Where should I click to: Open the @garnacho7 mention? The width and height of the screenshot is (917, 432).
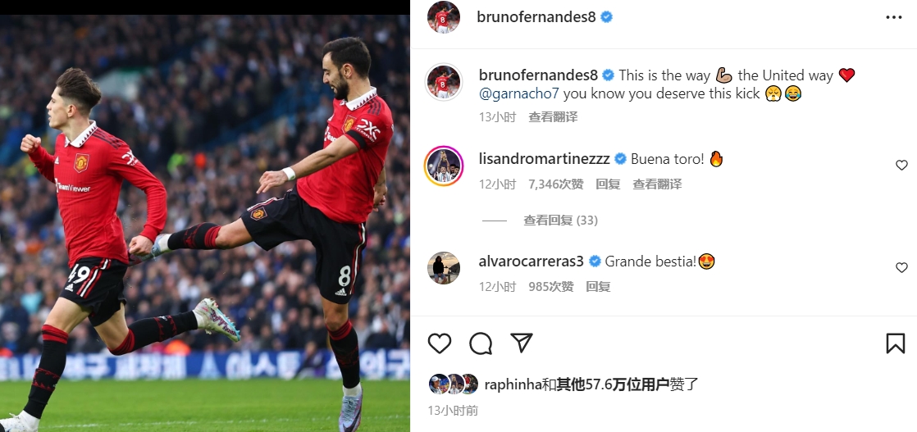pyautogui.click(x=518, y=93)
